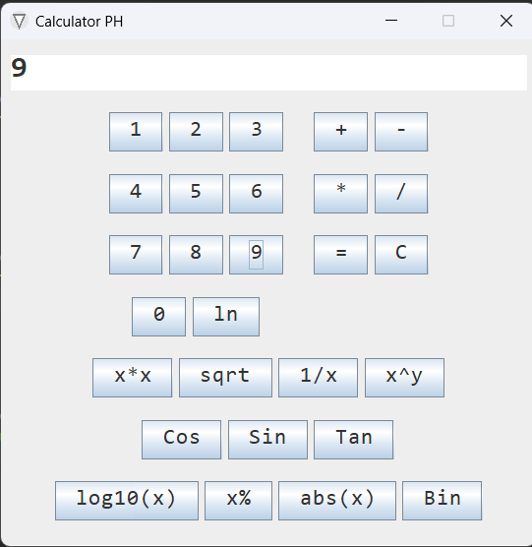Click the multiply asterisk button
The image size is (532, 547).
tap(340, 194)
